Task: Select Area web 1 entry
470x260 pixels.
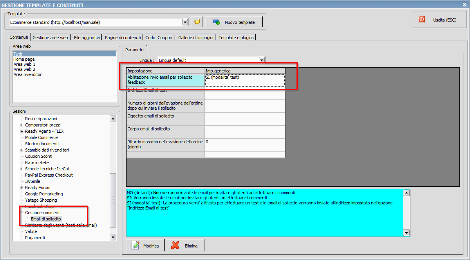Action: pyautogui.click(x=65, y=64)
